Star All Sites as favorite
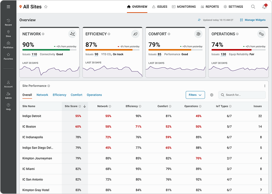This screenshot has height=194, width=272. [x=46, y=7]
